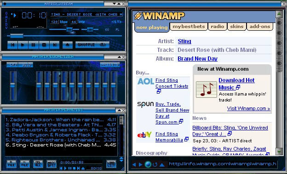Select Righteous Brothers track in playlist

click(x=61, y=140)
